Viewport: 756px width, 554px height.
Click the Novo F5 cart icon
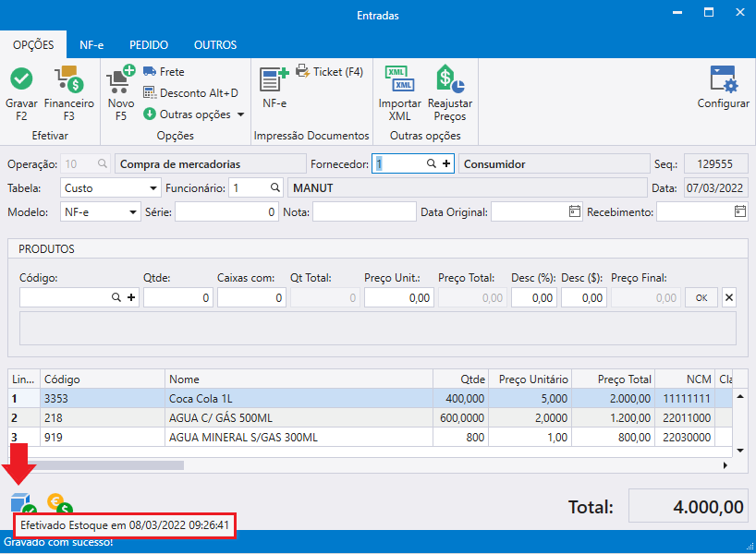click(x=120, y=79)
